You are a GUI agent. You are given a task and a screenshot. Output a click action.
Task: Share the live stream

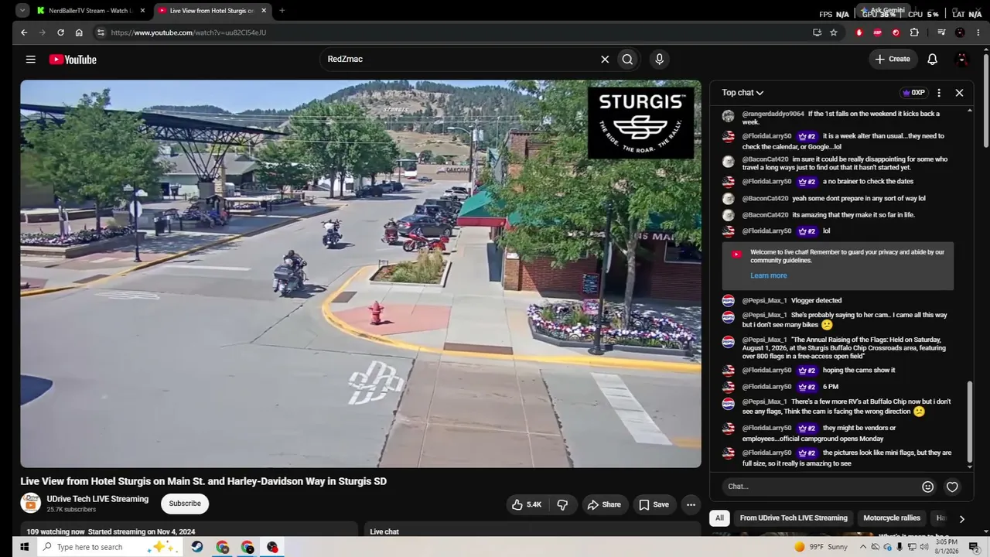click(x=604, y=504)
